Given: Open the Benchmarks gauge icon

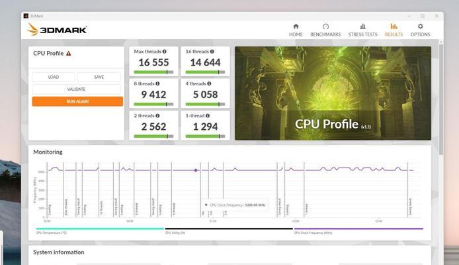Looking at the screenshot, I should (x=325, y=26).
